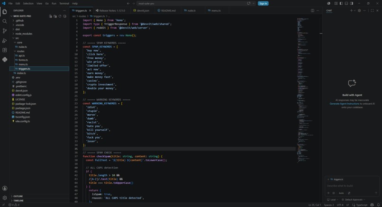Screen dimensions: 382x207
Task: Maximize the Chat panel
Action: 372,10
